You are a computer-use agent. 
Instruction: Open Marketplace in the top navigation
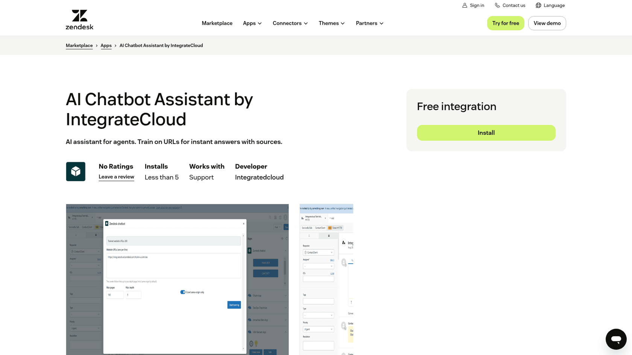click(x=217, y=23)
